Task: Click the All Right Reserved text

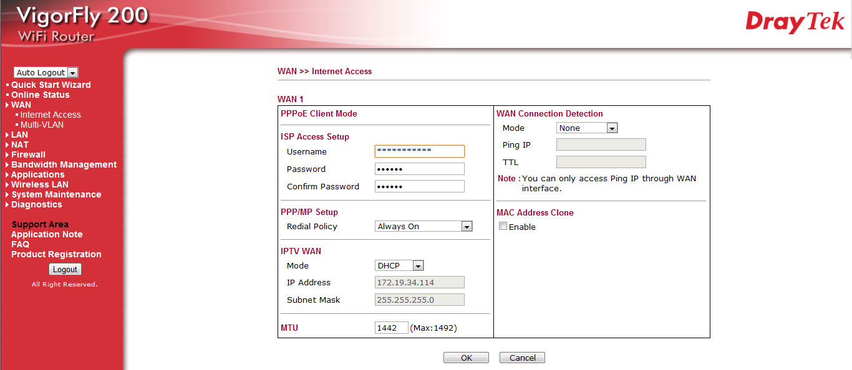Action: [x=65, y=285]
